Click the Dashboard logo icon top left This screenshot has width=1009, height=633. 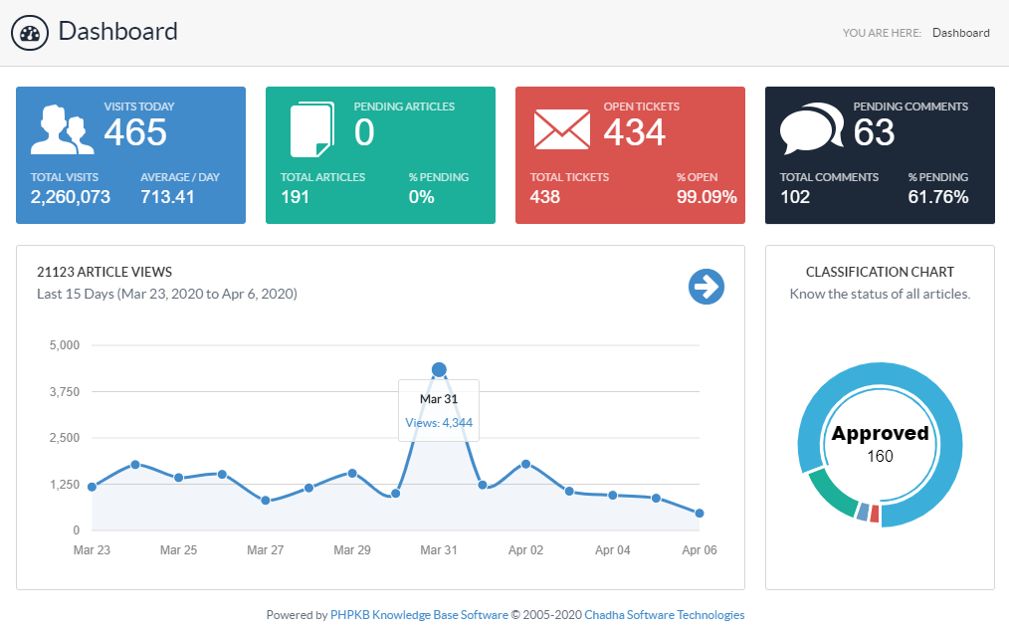point(30,32)
